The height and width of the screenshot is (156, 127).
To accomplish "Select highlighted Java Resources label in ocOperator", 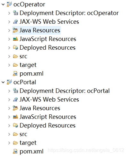I will [40, 30].
